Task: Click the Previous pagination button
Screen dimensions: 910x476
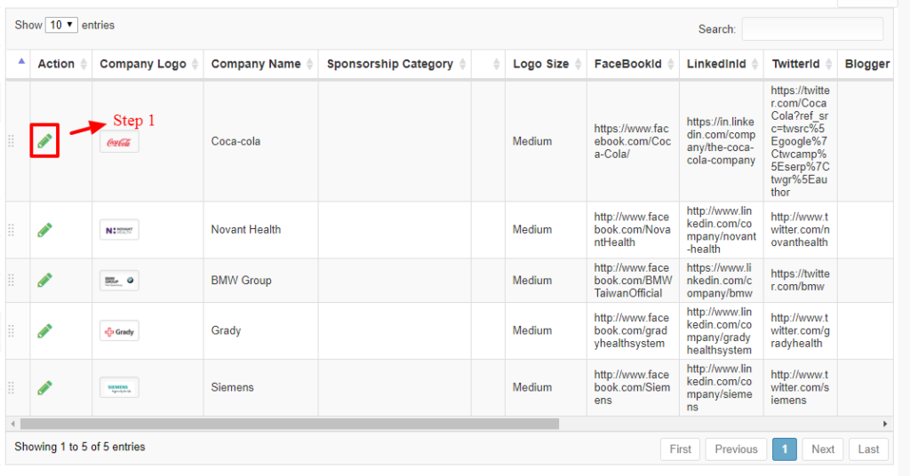Action: click(x=736, y=449)
